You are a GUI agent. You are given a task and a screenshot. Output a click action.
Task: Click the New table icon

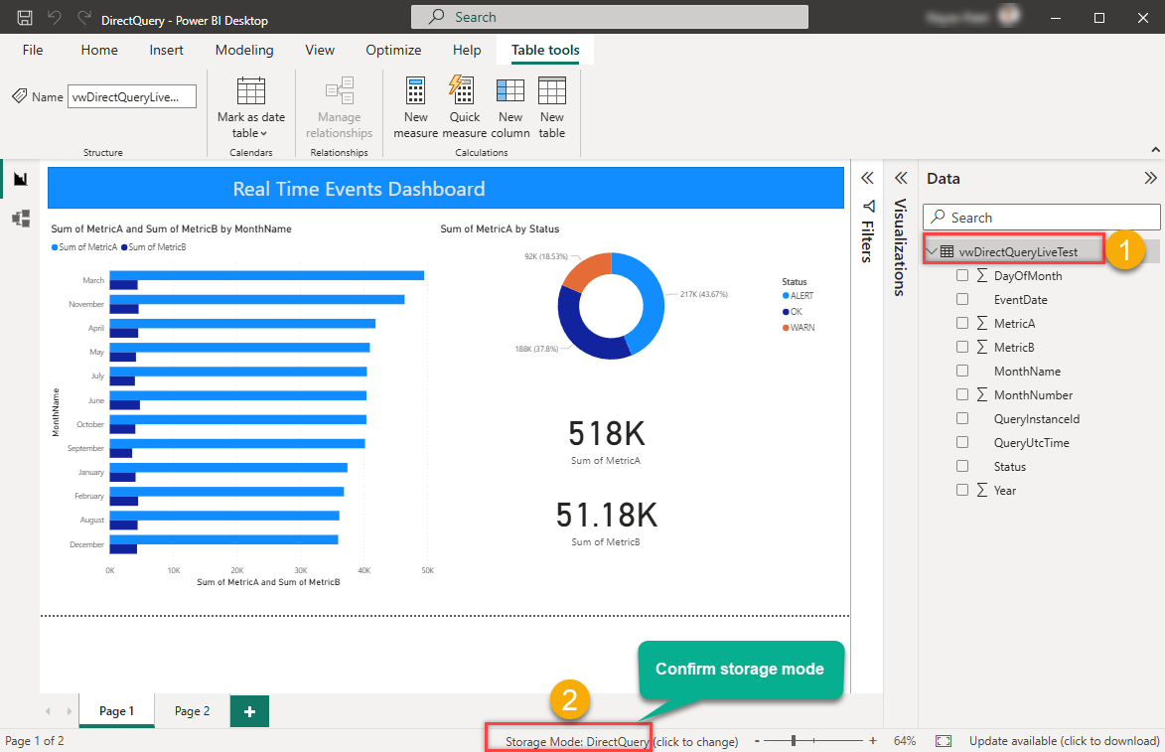coord(552,91)
